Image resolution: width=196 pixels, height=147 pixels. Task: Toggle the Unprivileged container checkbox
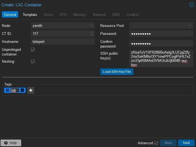click(33, 50)
